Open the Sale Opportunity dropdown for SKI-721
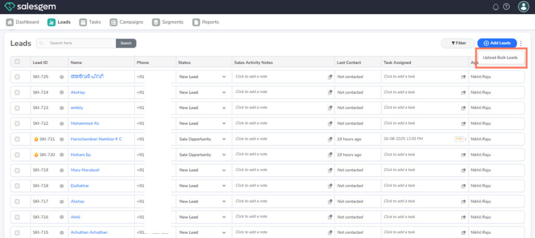535x238 pixels. coord(224,139)
